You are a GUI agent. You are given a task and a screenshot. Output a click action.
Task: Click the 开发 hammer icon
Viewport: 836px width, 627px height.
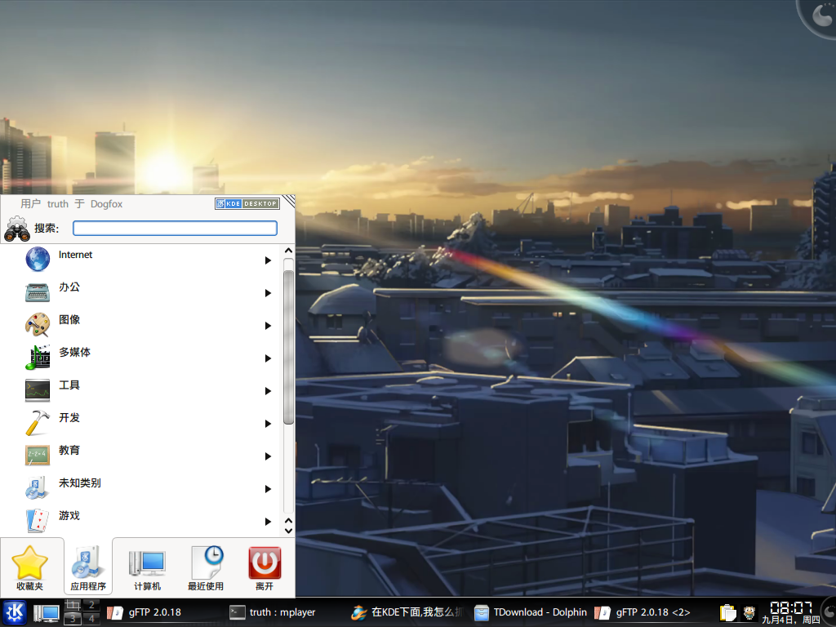[x=38, y=423]
